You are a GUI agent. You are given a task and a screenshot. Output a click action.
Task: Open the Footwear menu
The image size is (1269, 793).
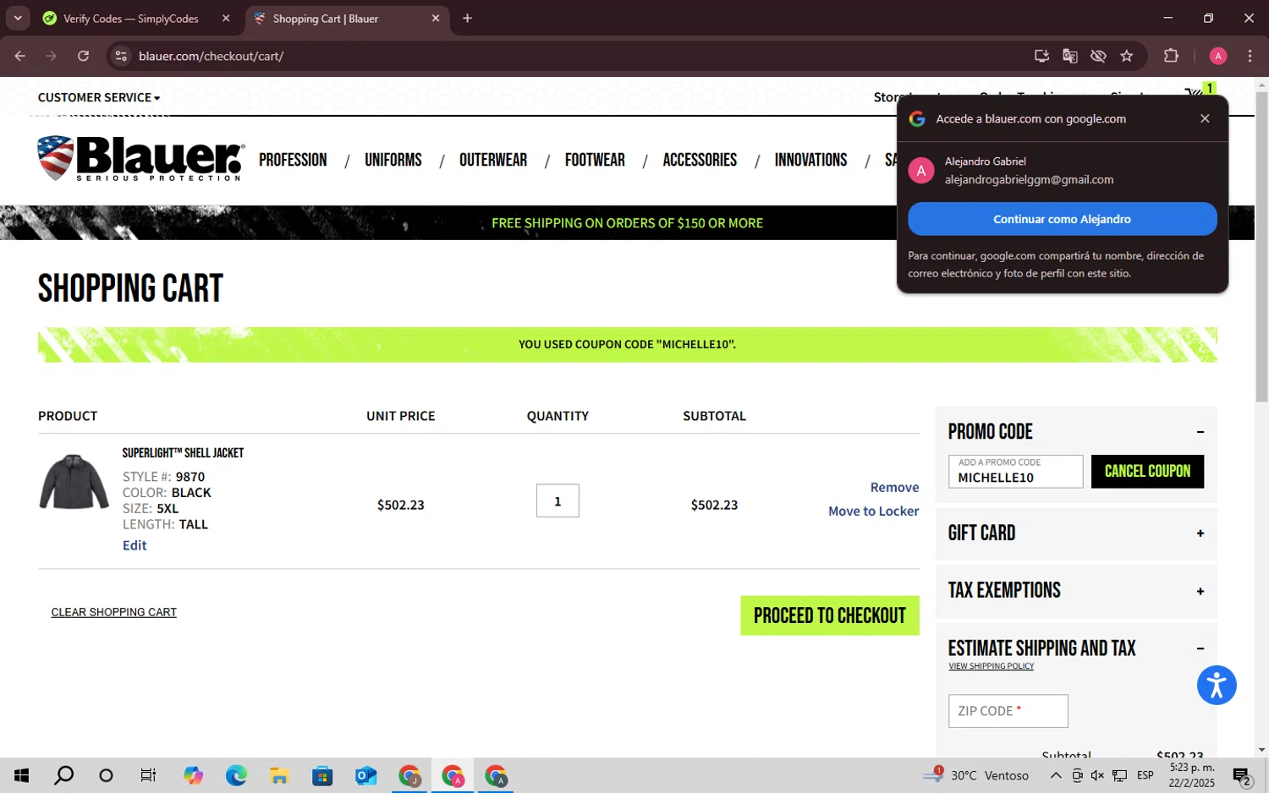tap(595, 160)
